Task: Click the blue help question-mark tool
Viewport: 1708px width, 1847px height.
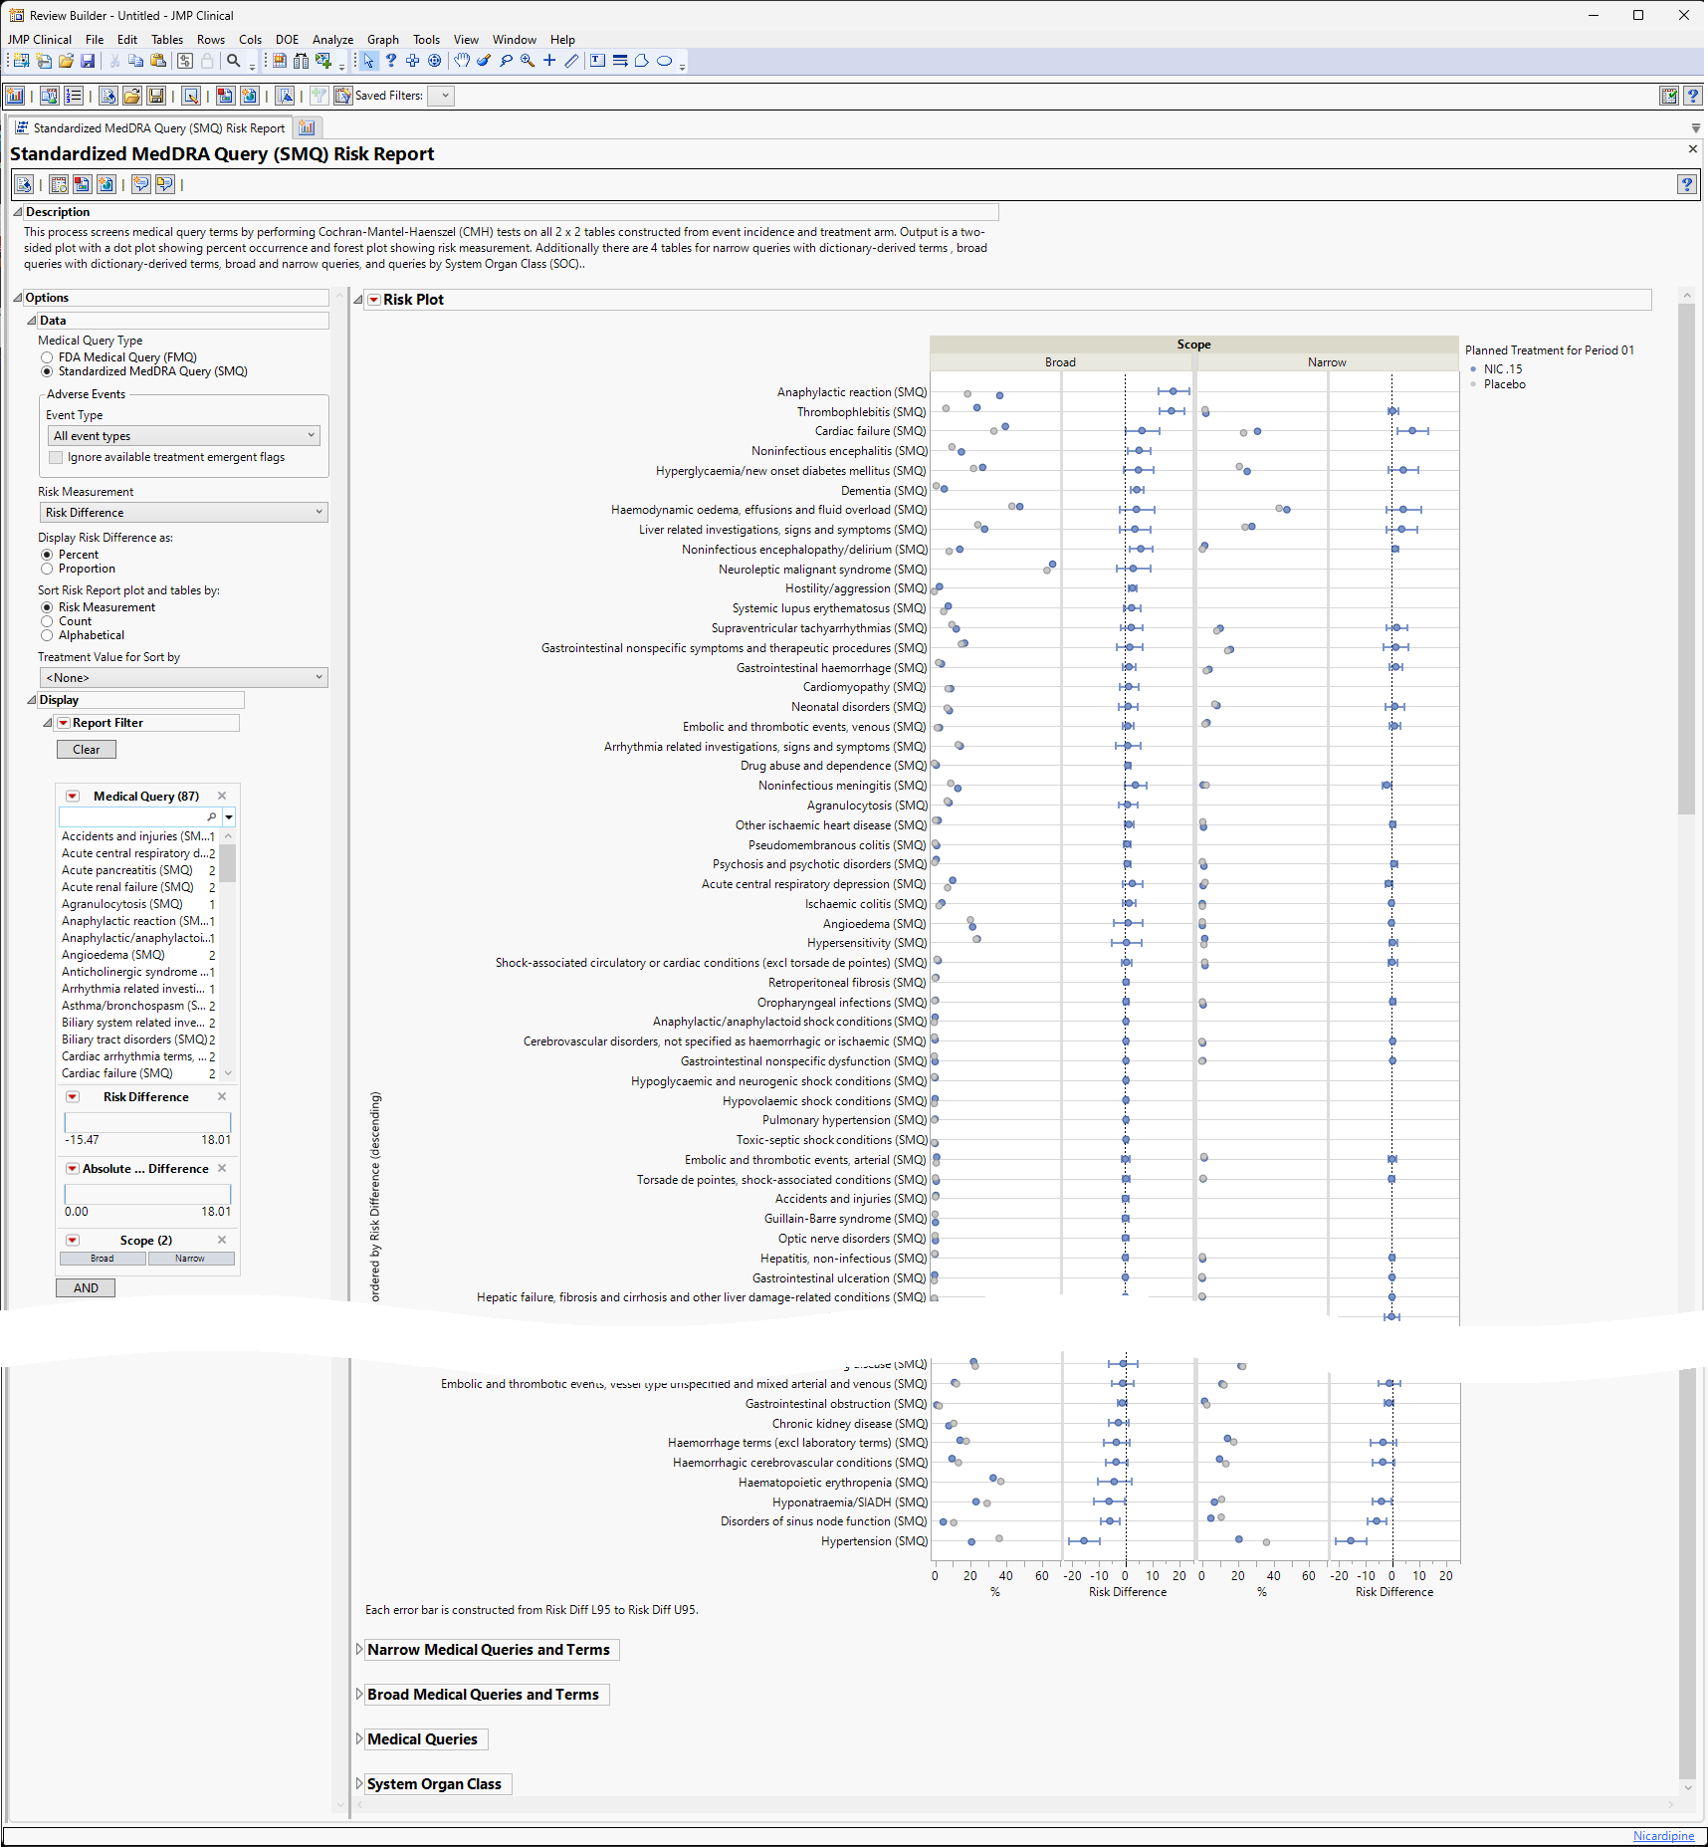Action: [391, 61]
